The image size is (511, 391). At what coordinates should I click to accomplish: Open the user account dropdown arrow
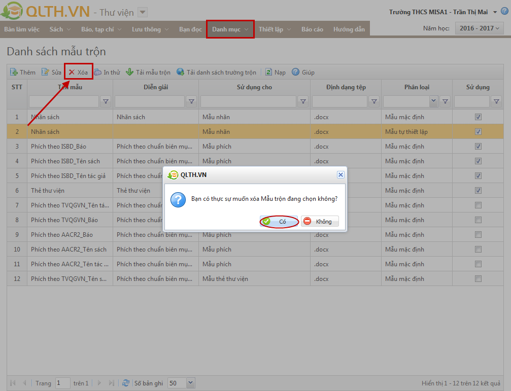tap(495, 12)
